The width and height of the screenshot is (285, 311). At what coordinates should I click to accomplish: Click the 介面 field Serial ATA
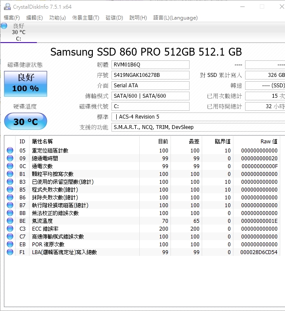coord(151,86)
